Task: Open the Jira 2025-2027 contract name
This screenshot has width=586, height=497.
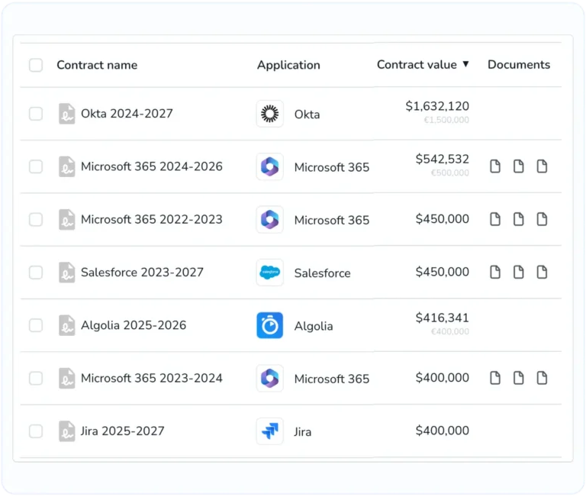Action: [123, 431]
